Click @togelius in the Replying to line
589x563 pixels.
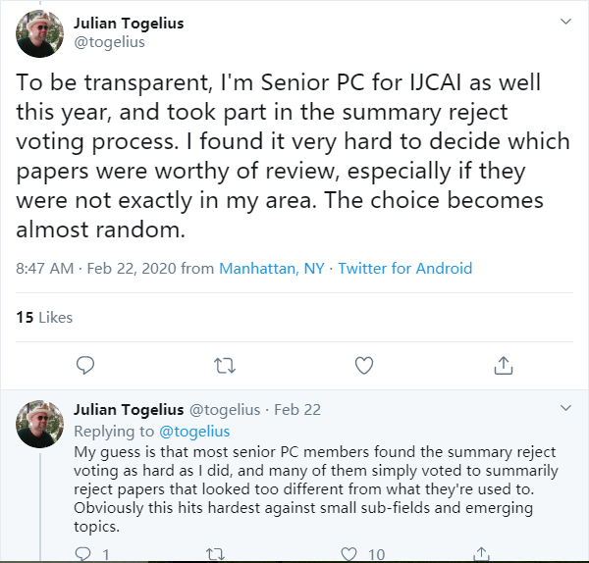coord(193,432)
